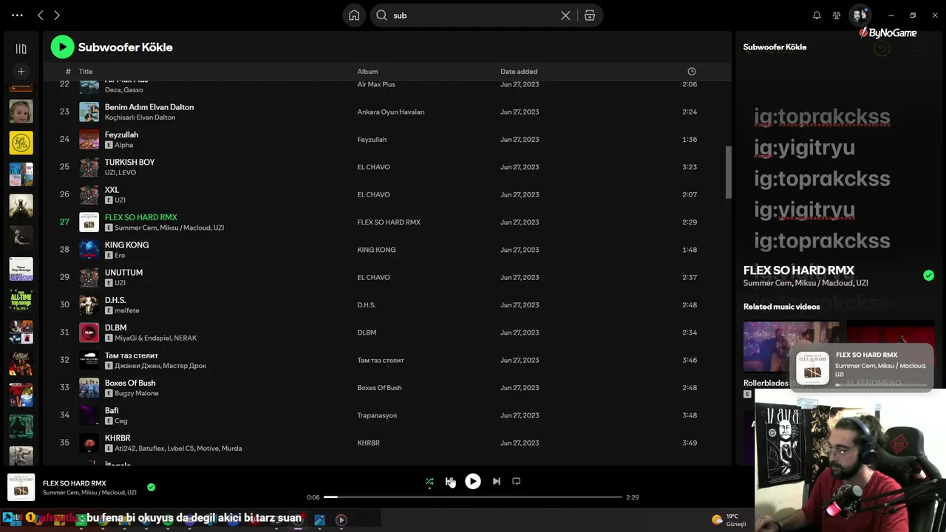Open artist NERAK on the DLBM row

point(186,338)
